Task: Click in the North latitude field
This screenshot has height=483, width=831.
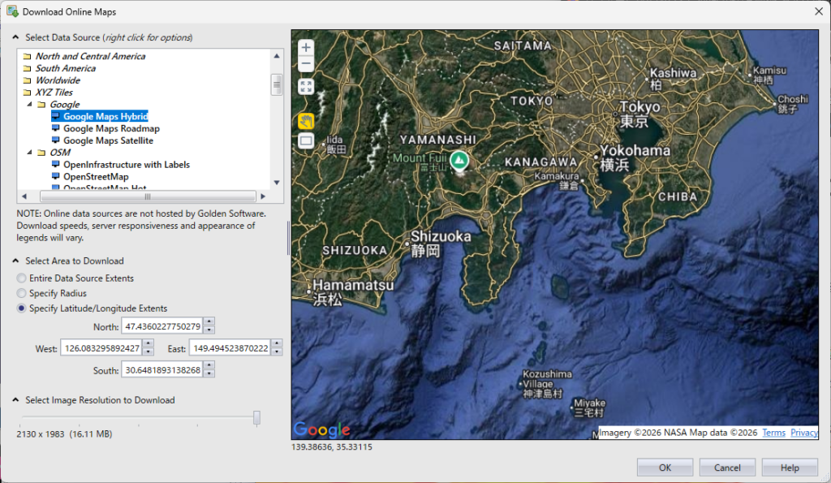Action: coord(162,326)
